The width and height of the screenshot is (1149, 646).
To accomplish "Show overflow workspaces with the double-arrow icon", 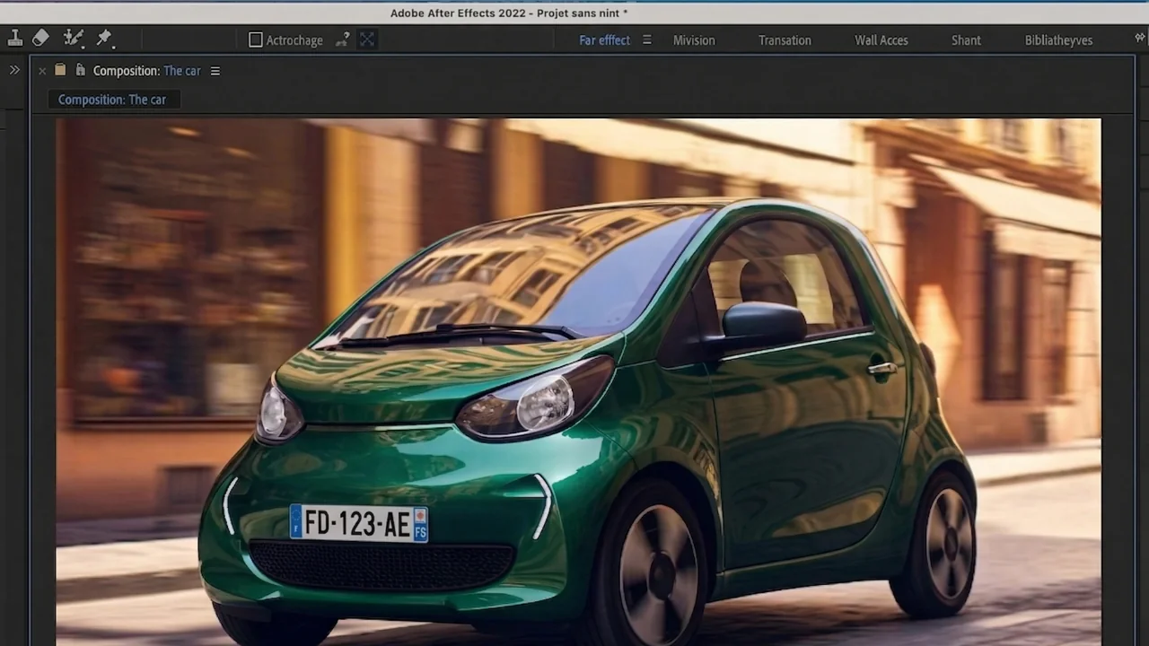I will [1140, 39].
